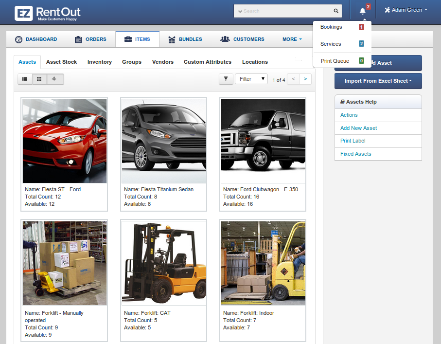Switch to Locations sub-tab
Screen dimensions: 441x344
255,62
